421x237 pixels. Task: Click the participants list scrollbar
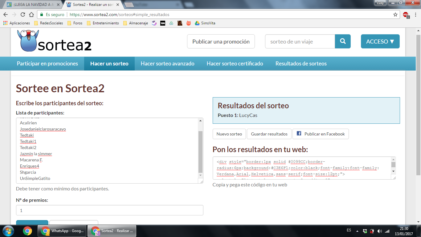click(x=201, y=151)
